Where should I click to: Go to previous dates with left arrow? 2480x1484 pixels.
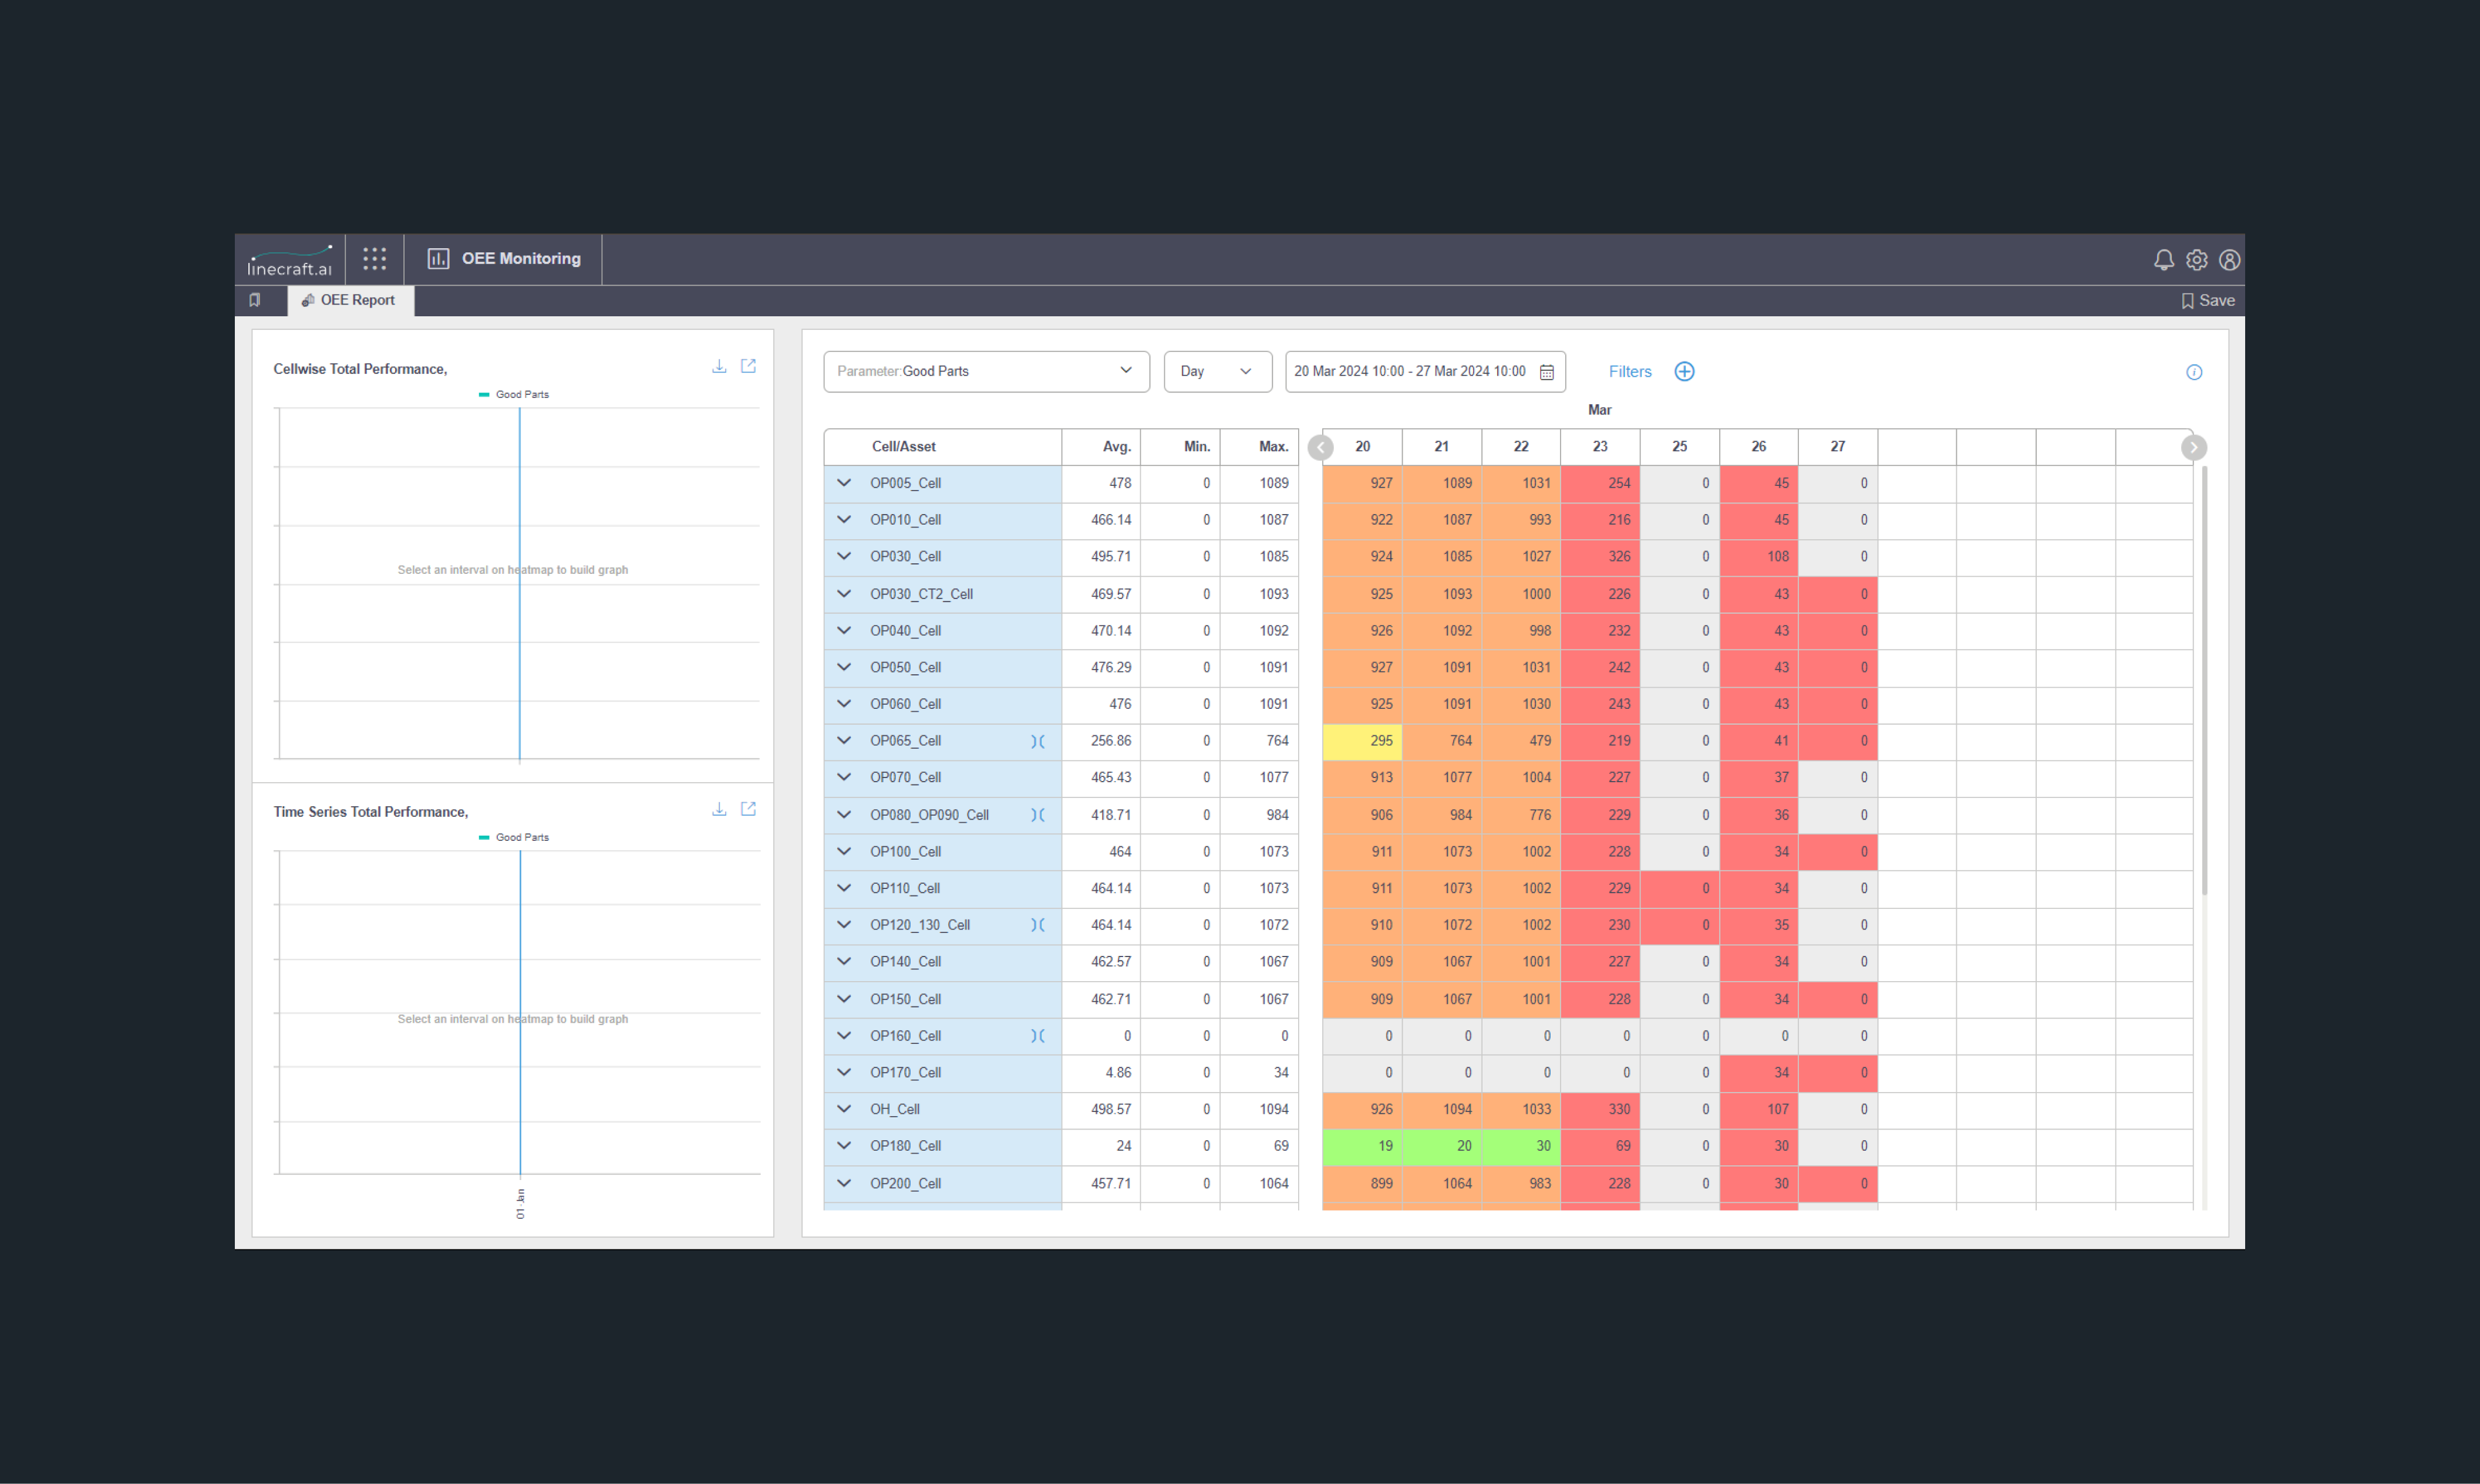point(1320,447)
